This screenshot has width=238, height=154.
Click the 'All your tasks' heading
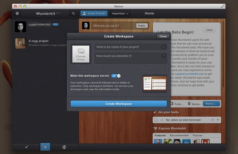point(168,112)
